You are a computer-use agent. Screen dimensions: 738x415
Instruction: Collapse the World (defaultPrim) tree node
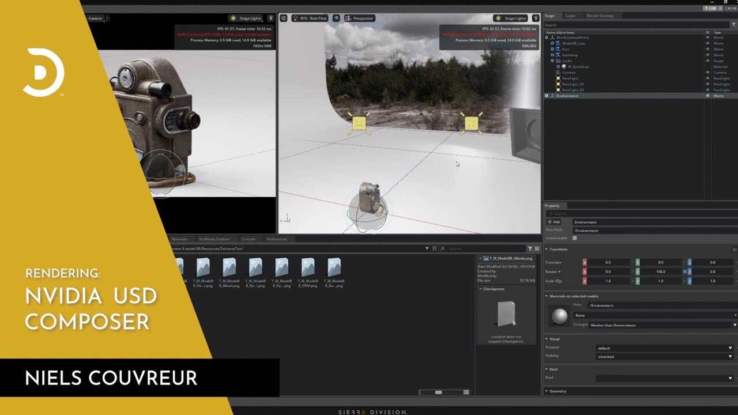[x=547, y=37]
